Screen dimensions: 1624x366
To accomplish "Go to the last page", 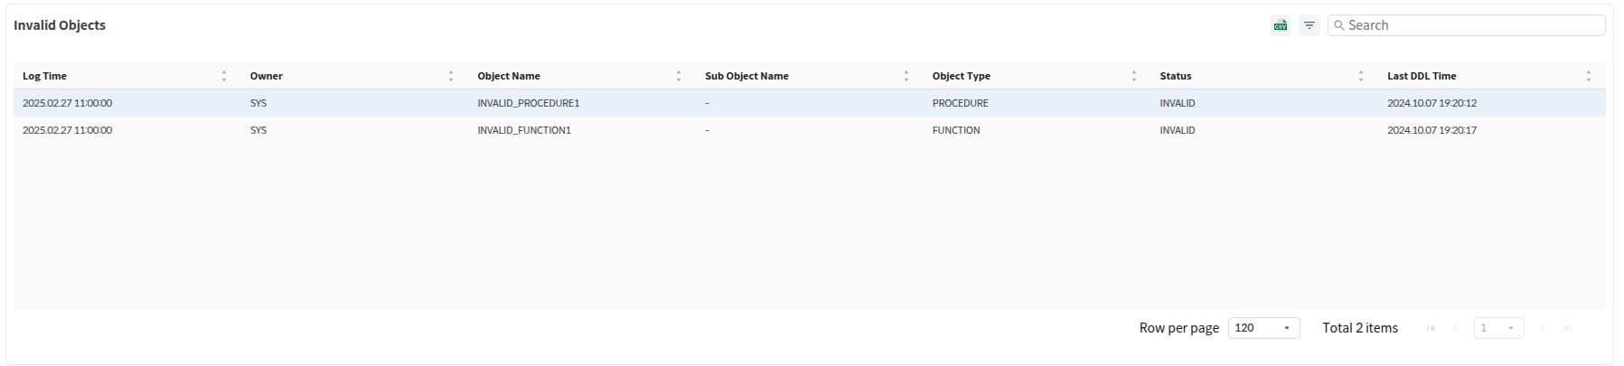I will (x=1568, y=328).
